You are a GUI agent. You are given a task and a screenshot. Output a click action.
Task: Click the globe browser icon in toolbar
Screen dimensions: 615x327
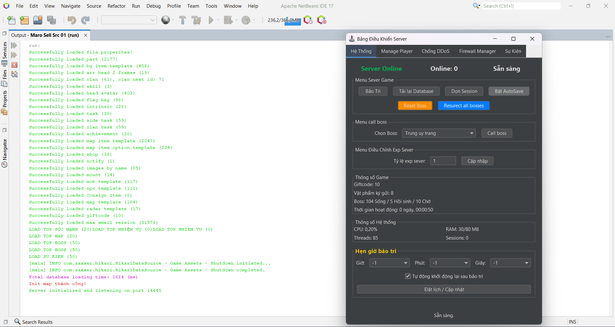[166, 20]
